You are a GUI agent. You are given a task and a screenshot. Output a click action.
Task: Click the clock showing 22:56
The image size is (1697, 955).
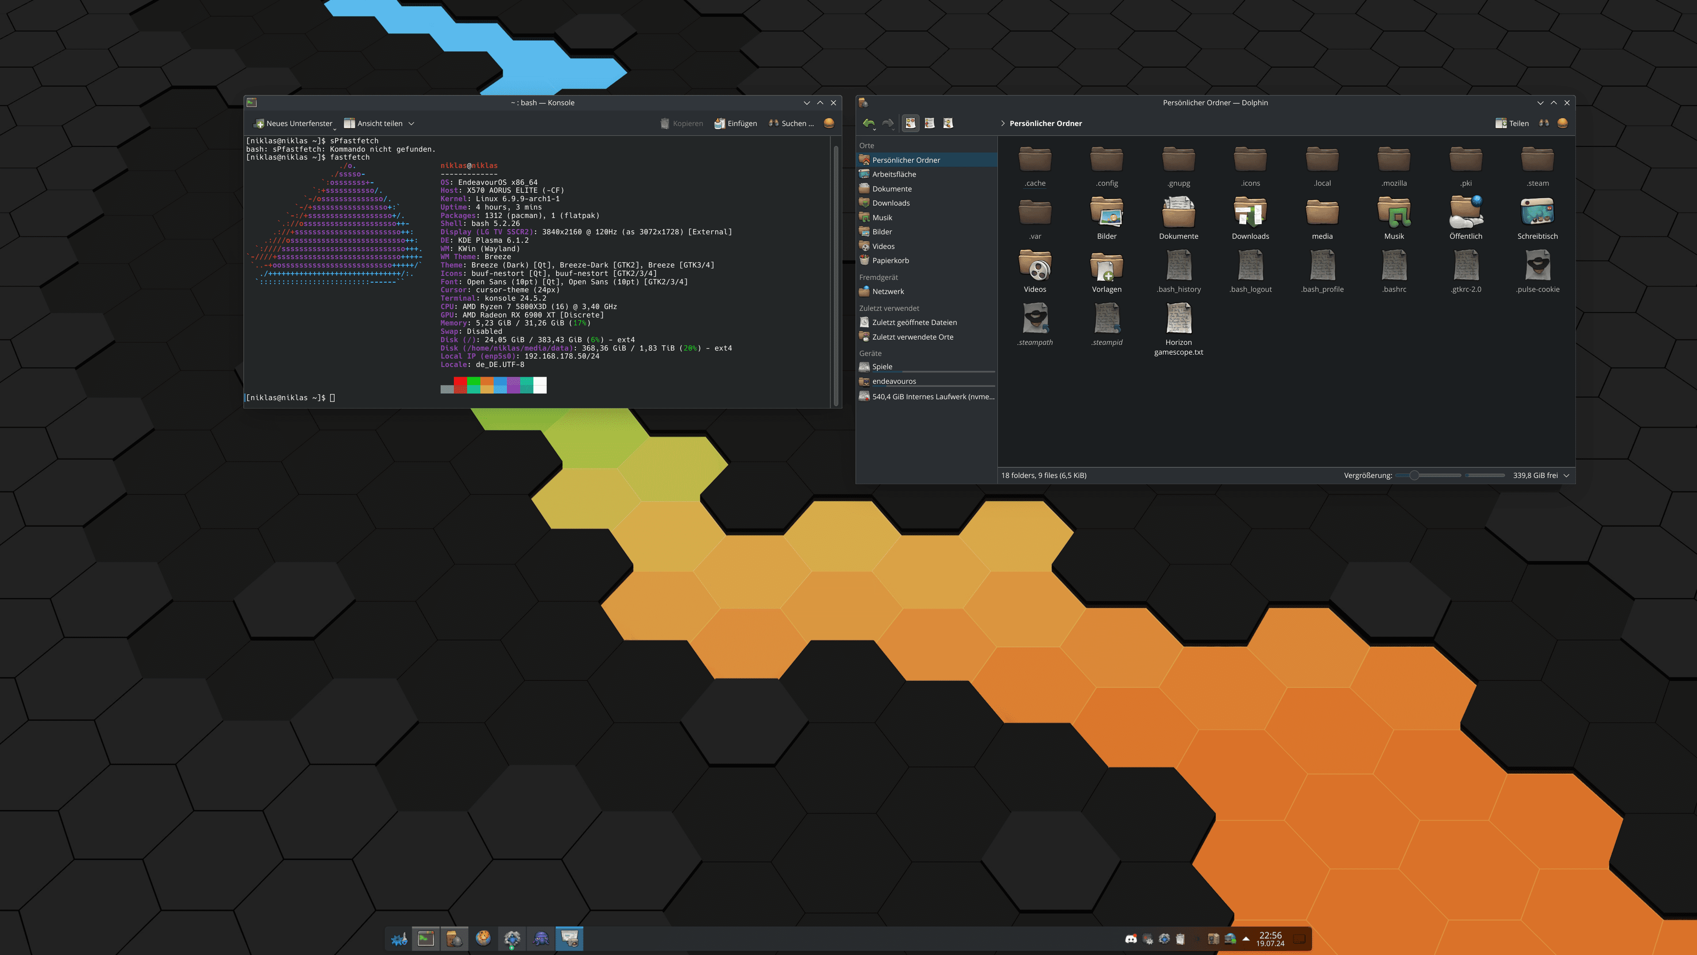(x=1270, y=939)
